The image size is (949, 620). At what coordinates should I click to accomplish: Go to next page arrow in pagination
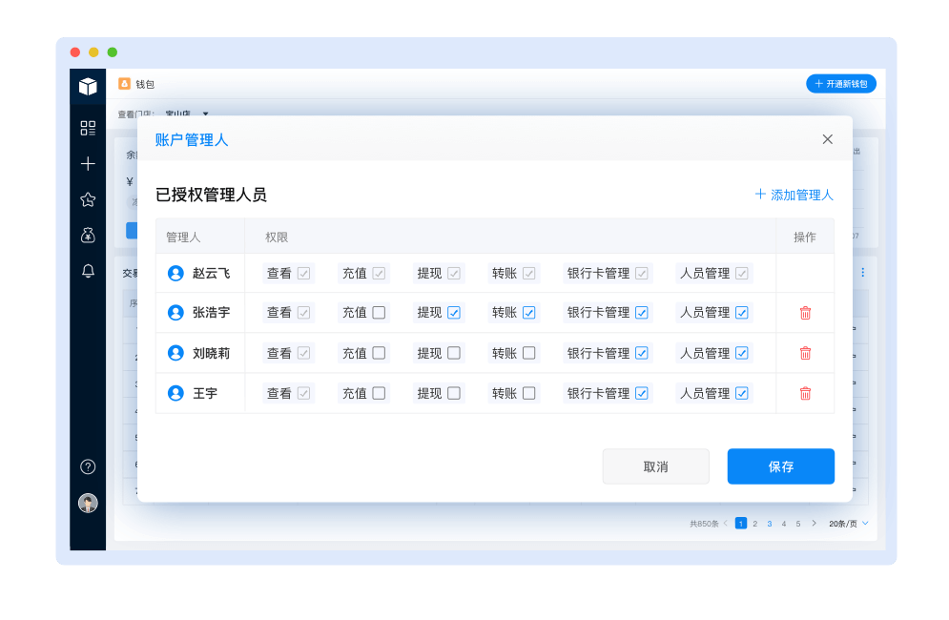point(814,523)
